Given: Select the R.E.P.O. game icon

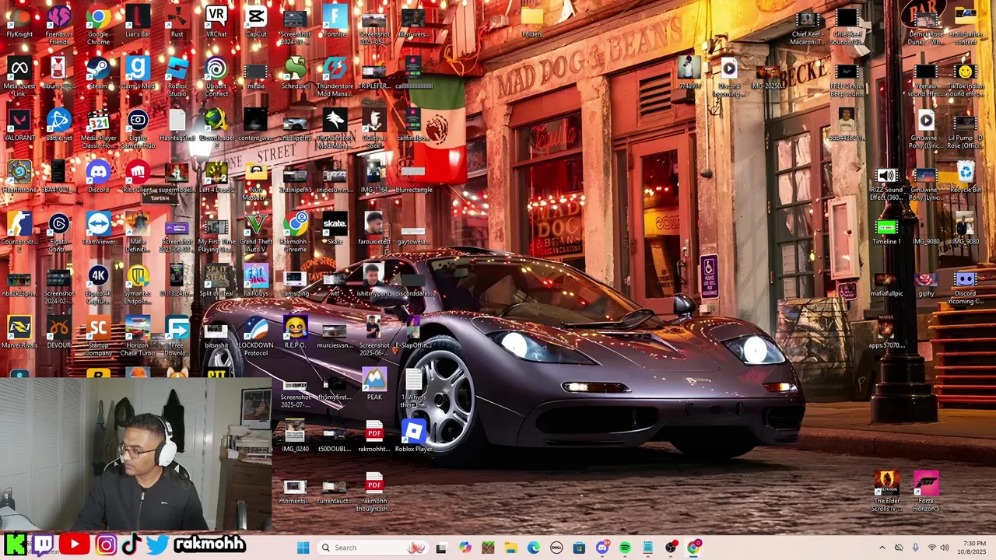Looking at the screenshot, I should (x=295, y=333).
